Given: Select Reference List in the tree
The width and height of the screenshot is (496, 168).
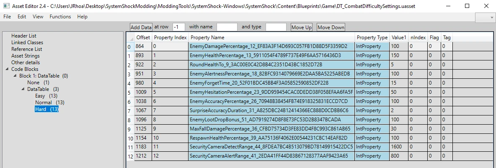Looking at the screenshot, I should point(26,49).
